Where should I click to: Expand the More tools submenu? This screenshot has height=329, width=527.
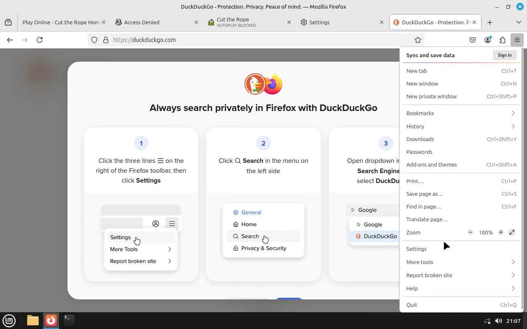pos(461,262)
